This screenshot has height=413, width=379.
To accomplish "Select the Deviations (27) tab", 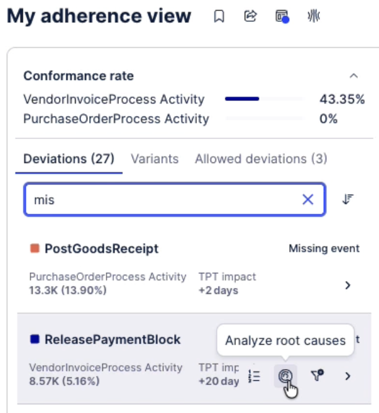I will 69,159.
